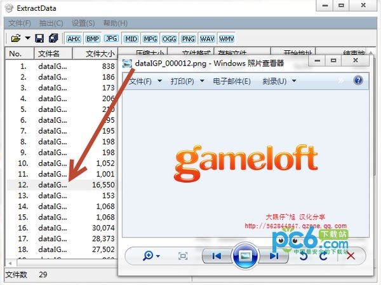Screen dimensions: 381x285
Task: Maximize the Photo Viewer window
Action: [333, 60]
